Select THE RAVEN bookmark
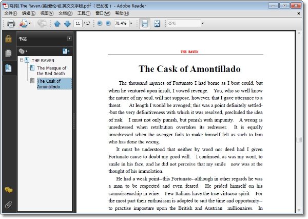Image resolution: width=308 pixels, height=219 pixels. point(43,61)
